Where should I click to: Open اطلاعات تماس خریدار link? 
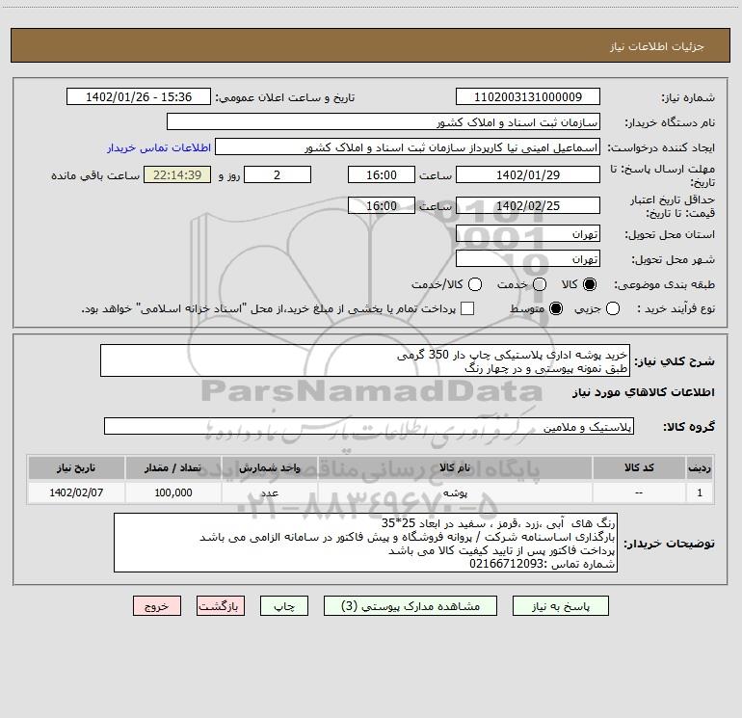point(159,147)
